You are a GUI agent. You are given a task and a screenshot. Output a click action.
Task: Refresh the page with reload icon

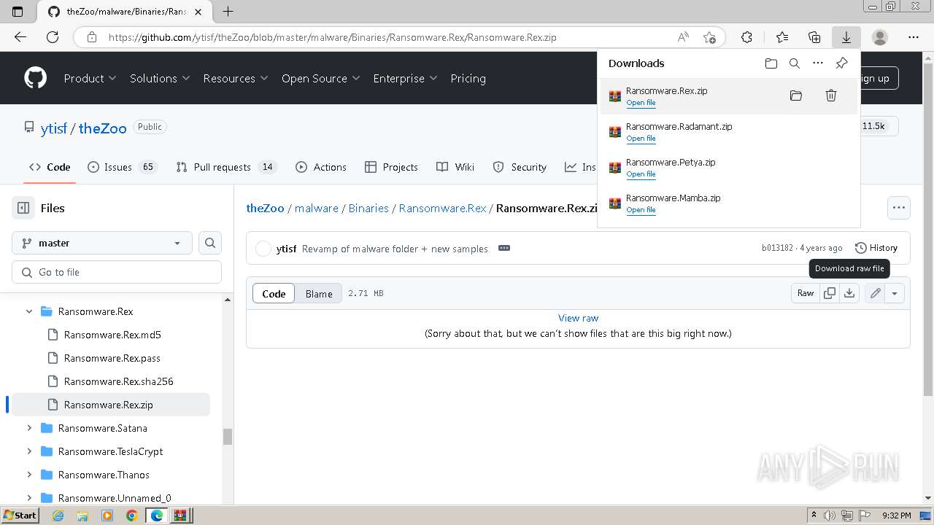tap(53, 37)
